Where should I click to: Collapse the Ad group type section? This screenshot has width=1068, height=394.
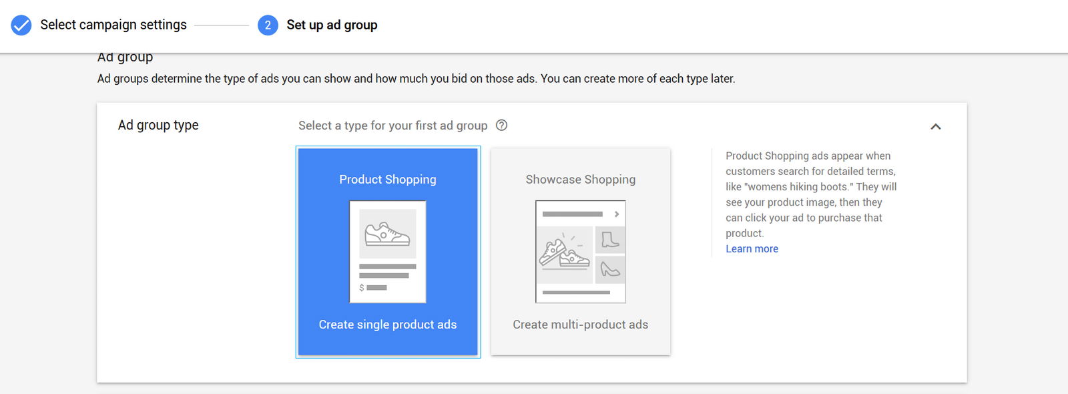coord(936,126)
